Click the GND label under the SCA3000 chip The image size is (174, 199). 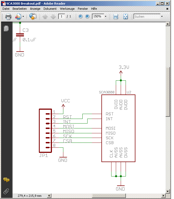pos(120,189)
